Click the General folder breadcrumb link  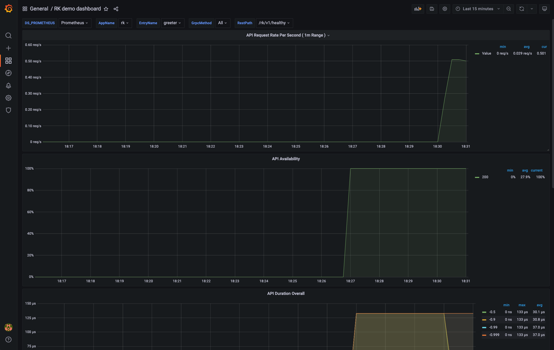pyautogui.click(x=39, y=9)
